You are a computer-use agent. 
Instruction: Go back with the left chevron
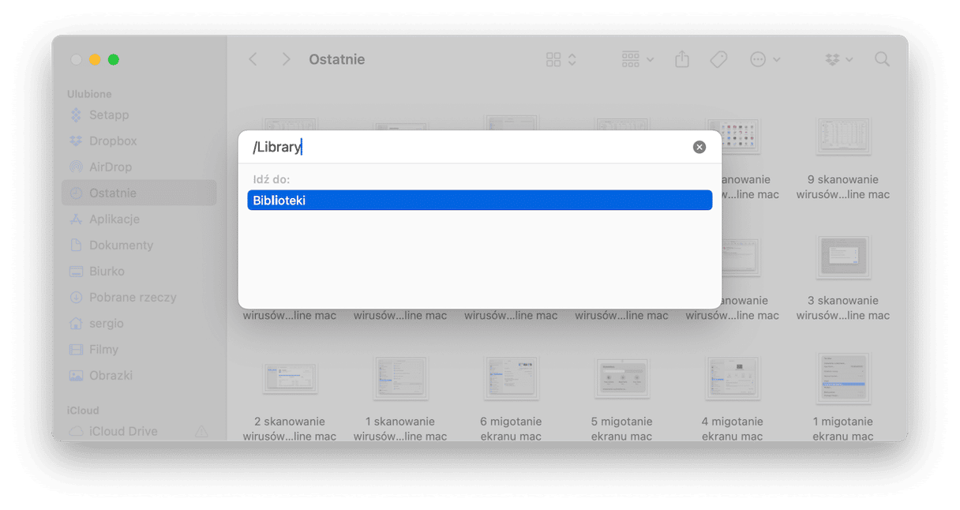253,59
